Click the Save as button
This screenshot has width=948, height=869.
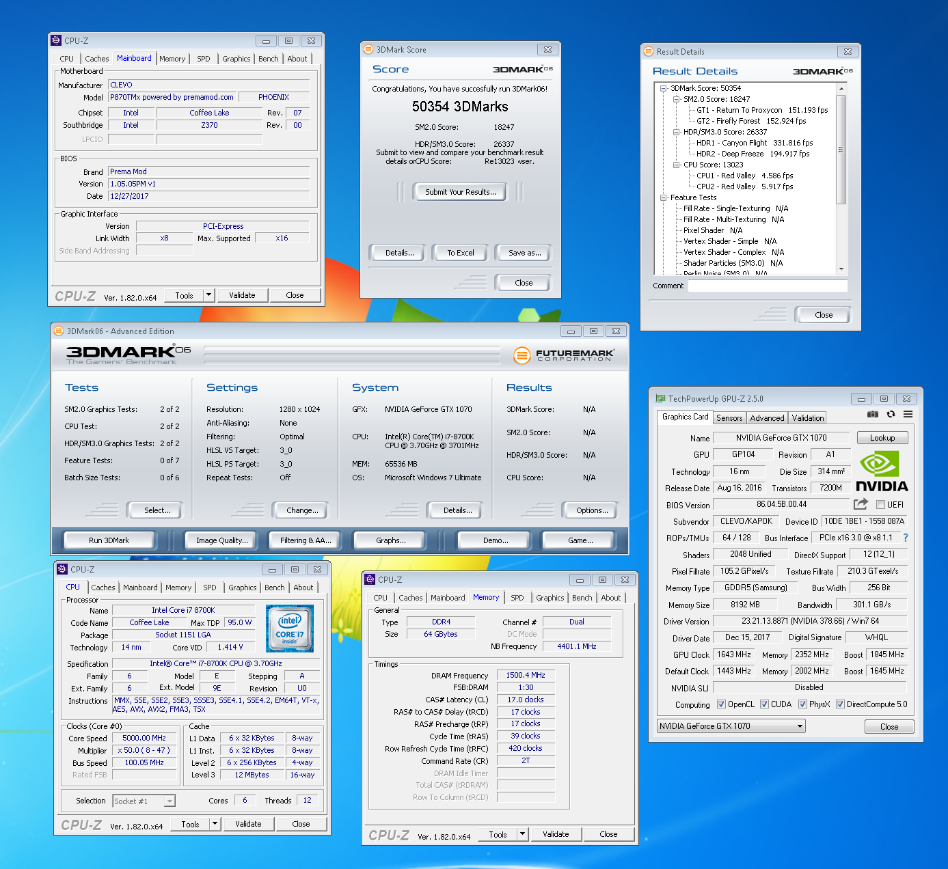[x=525, y=253]
